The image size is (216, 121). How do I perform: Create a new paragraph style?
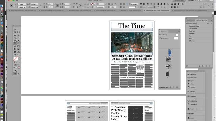206,66
